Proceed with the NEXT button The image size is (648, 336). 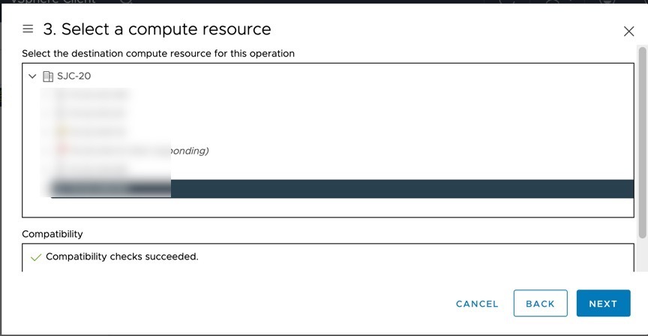click(603, 304)
